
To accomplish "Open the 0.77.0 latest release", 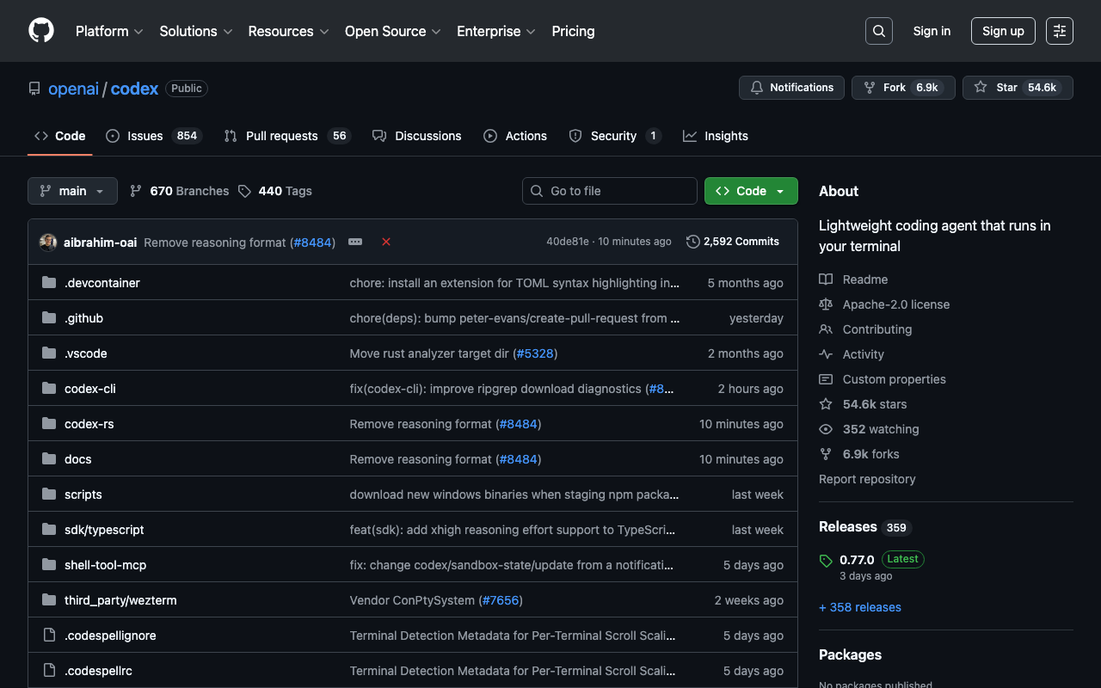I will 858,560.
